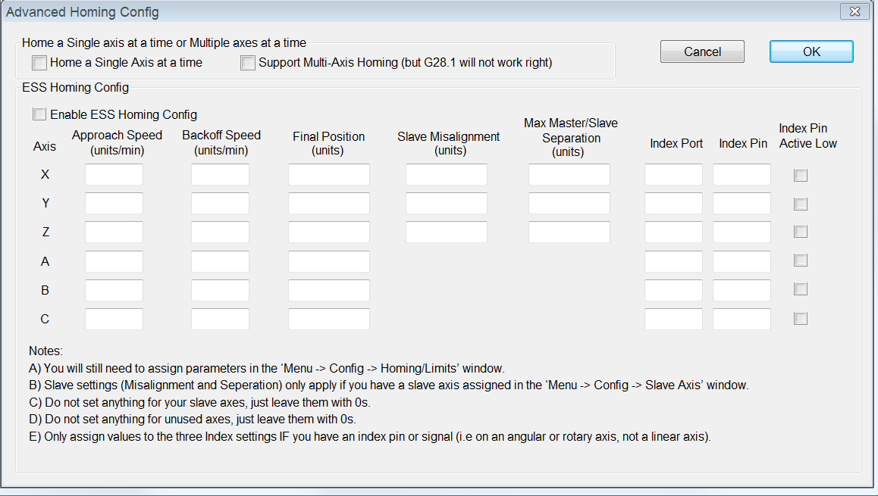Screen dimensions: 878x496
Task: Select Y axis Backoff Speed field
Action: click(x=220, y=204)
